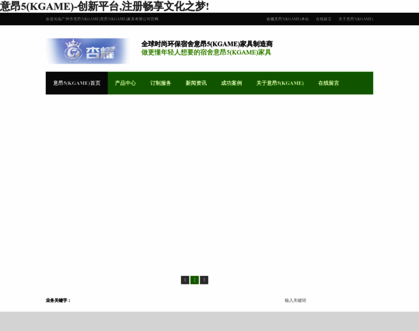Click 关于意昂5(KGAME) in the black top bar
The width and height of the screenshot is (419, 331).
(x=356, y=19)
